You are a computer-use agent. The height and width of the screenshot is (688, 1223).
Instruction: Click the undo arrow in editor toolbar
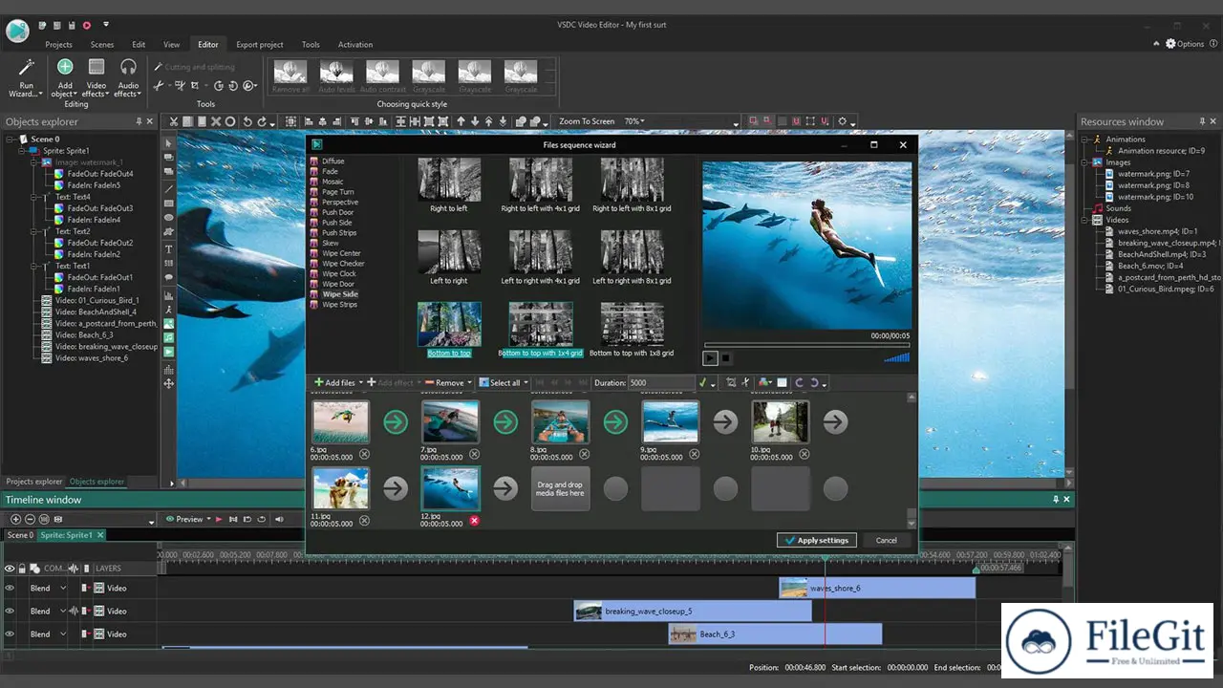[x=247, y=121]
